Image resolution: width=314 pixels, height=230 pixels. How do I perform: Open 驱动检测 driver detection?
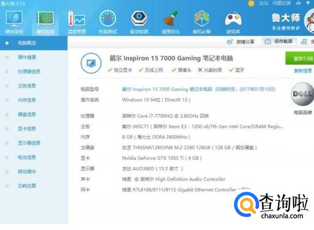click(x=139, y=20)
